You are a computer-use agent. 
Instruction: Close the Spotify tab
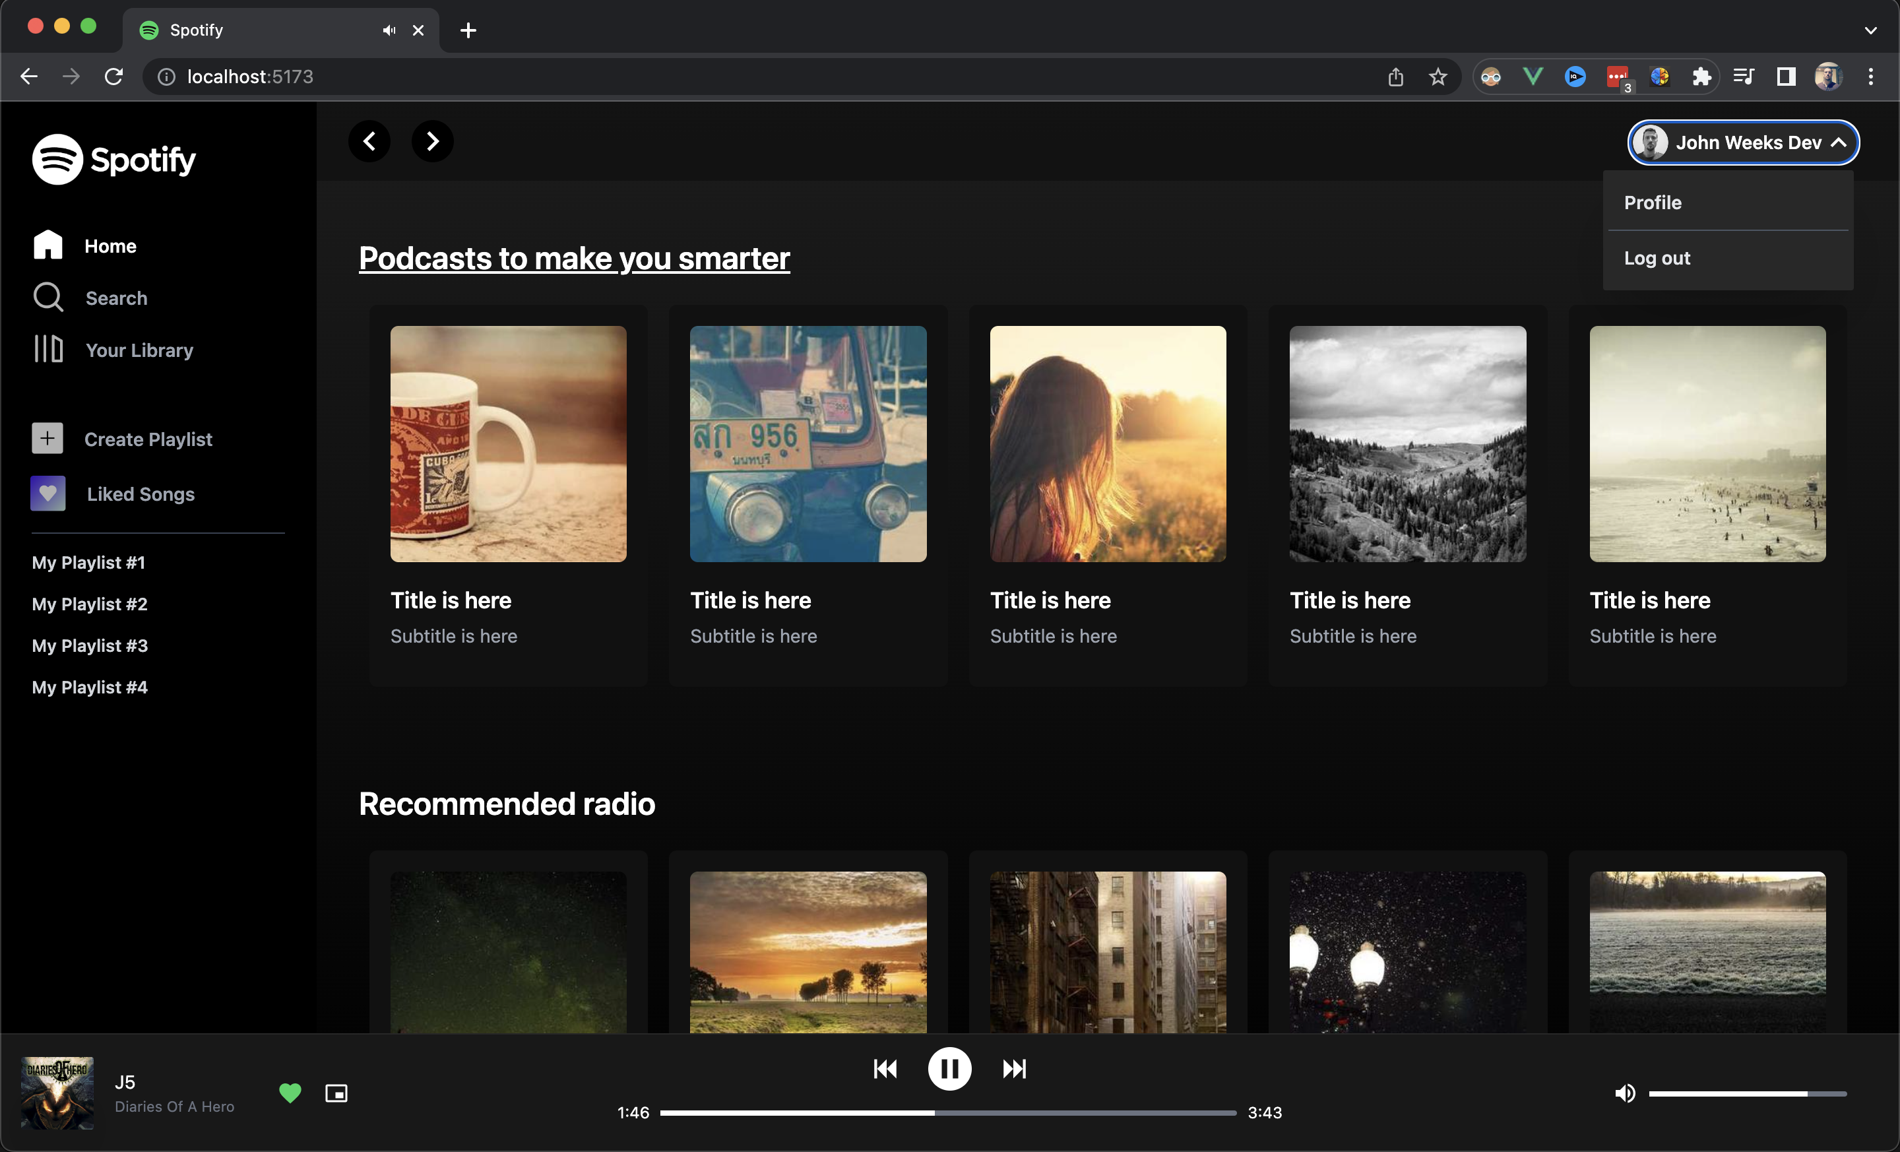(x=418, y=30)
